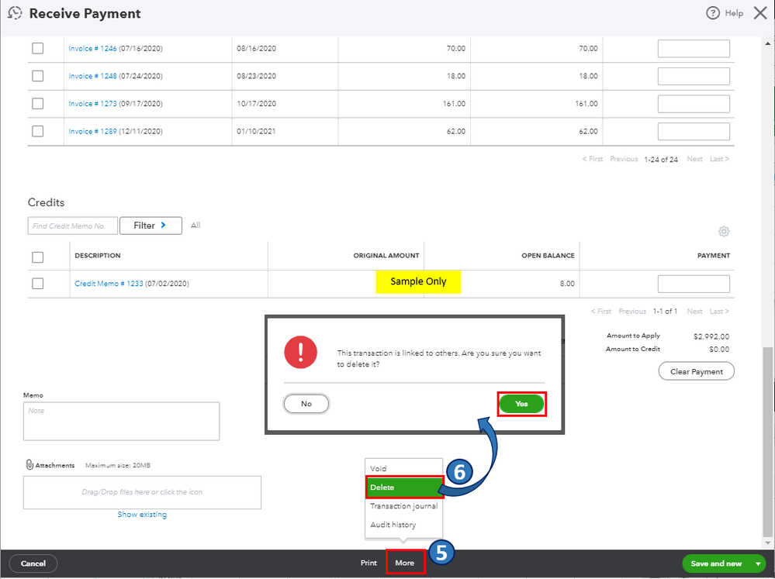Click Print in the footer bar
Screen dimensions: 775x579
(x=368, y=563)
